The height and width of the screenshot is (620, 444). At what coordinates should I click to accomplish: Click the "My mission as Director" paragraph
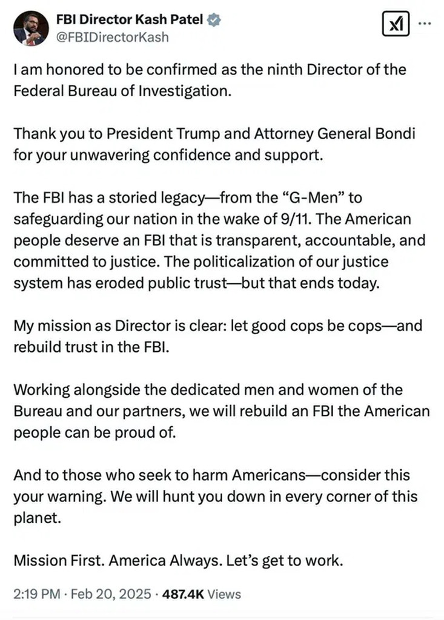(x=217, y=335)
